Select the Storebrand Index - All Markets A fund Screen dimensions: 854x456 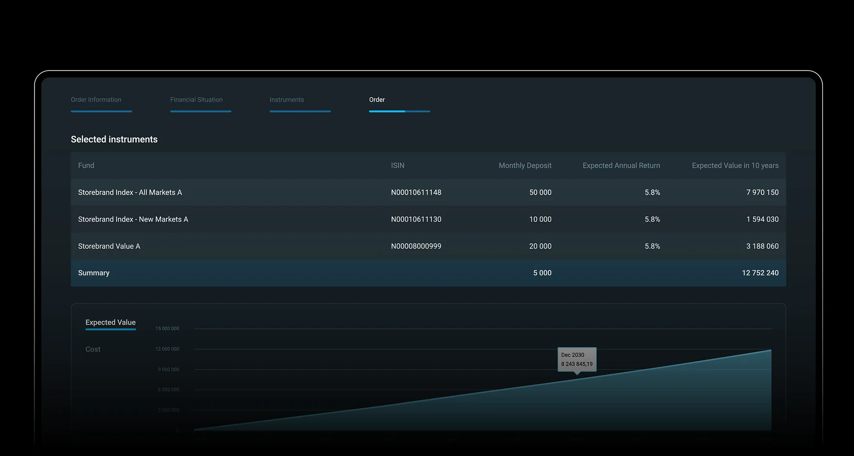[x=130, y=192]
